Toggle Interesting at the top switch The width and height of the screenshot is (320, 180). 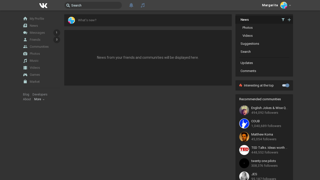[286, 85]
